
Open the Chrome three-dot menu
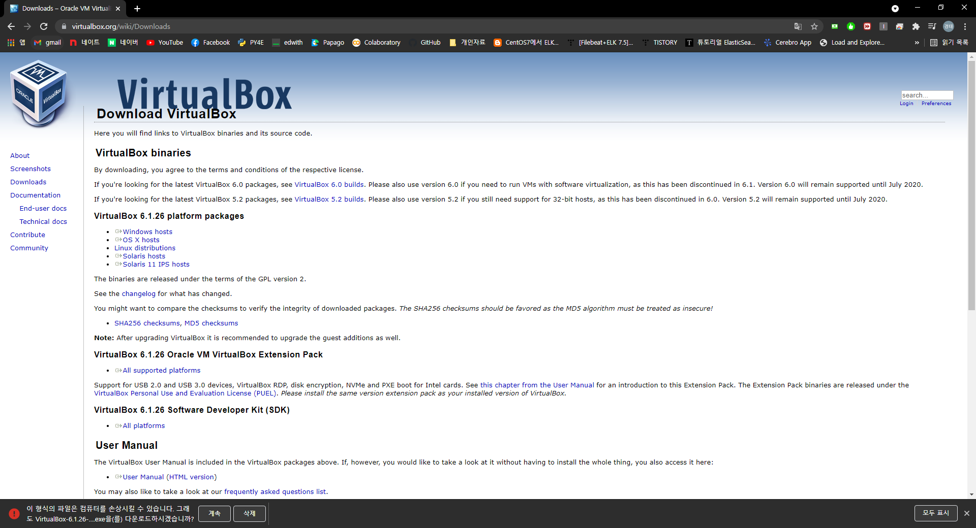[965, 26]
